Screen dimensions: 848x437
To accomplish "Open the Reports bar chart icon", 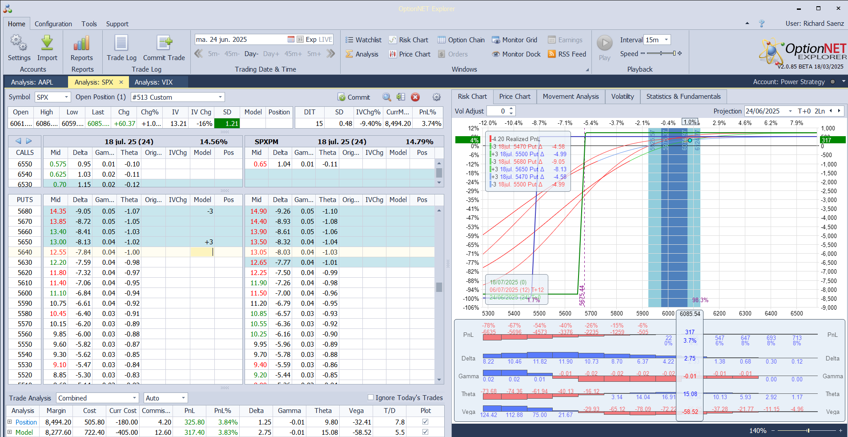I will pyautogui.click(x=82, y=43).
